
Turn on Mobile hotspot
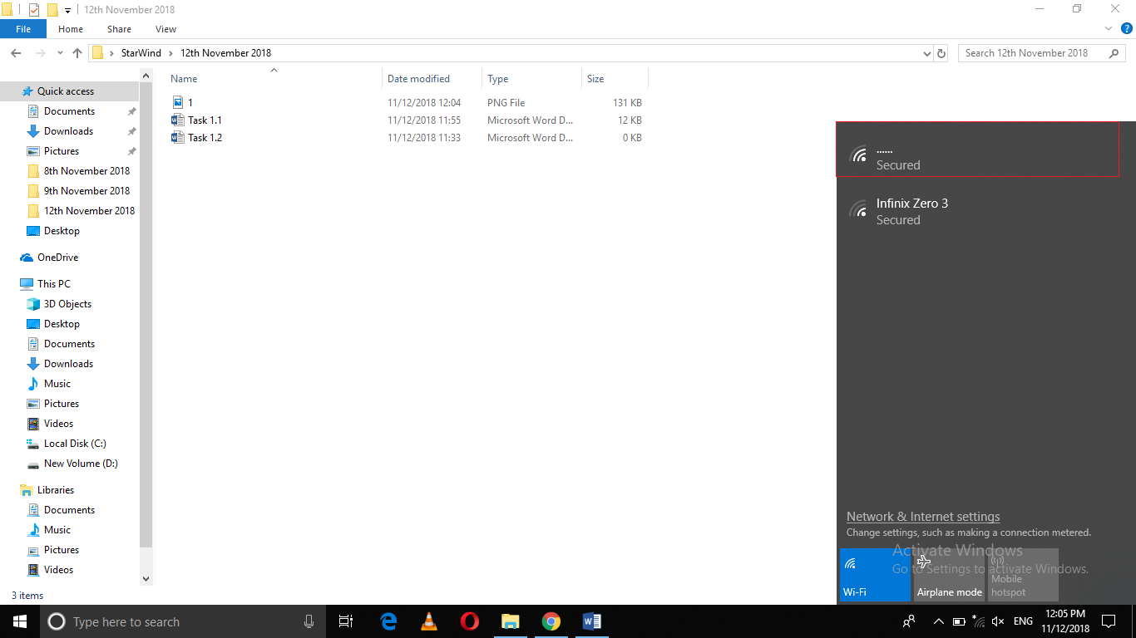pos(1022,575)
